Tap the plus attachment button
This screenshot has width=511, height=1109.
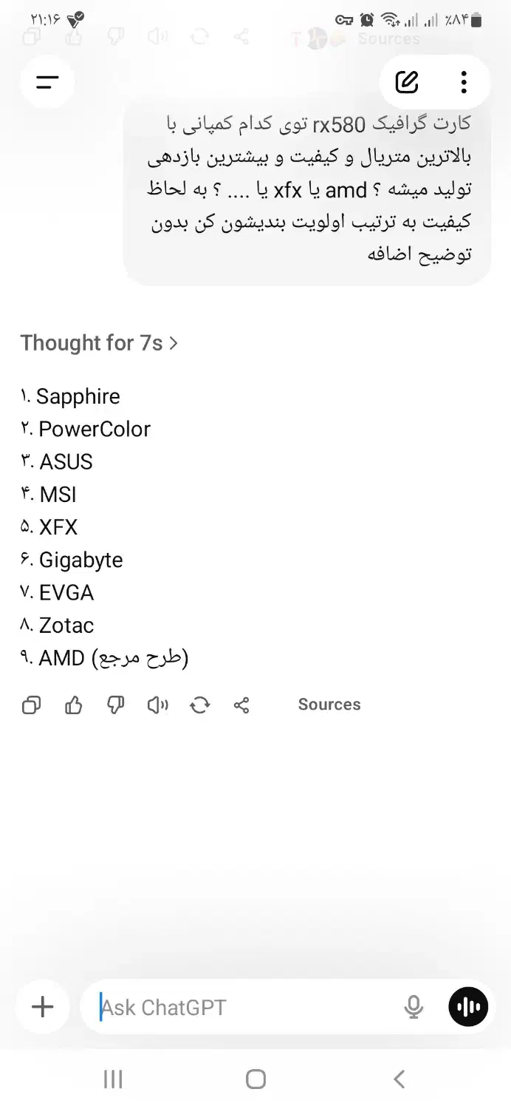click(43, 1007)
